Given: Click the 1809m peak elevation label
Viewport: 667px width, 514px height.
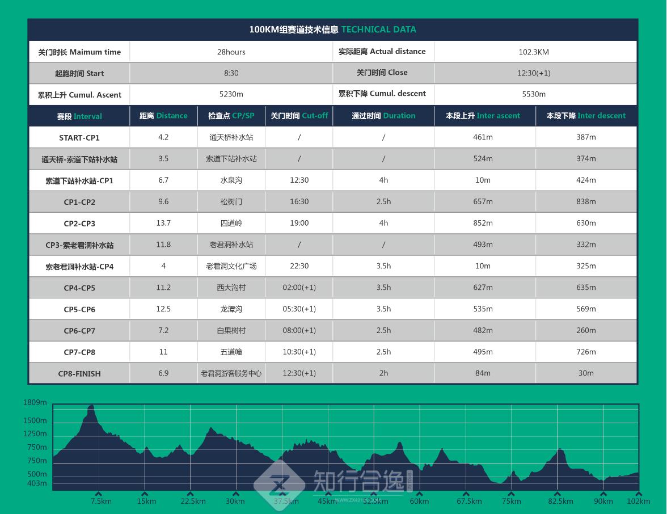Looking at the screenshot, I should [35, 403].
